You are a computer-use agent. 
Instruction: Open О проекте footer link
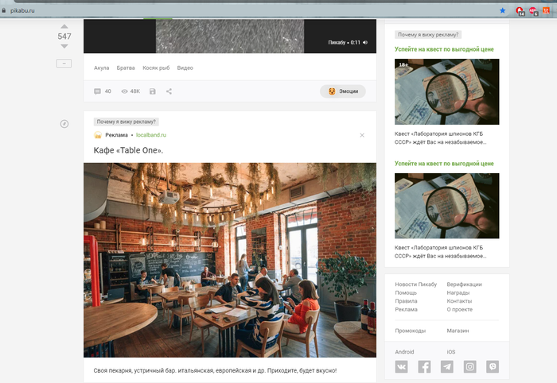click(460, 309)
